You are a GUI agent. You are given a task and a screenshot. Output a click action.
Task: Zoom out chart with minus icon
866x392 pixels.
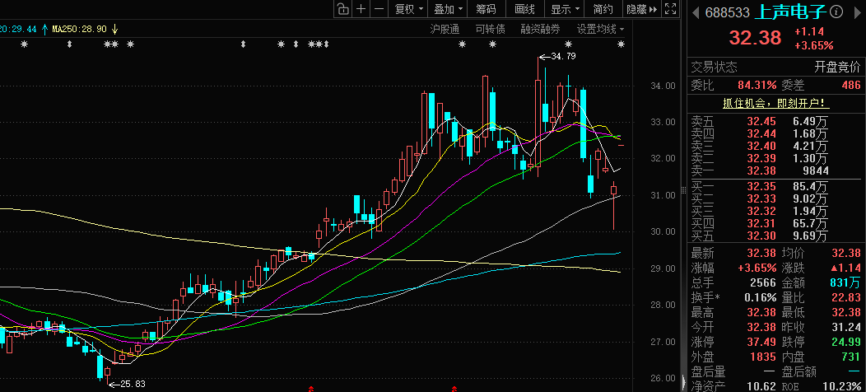coord(379,9)
